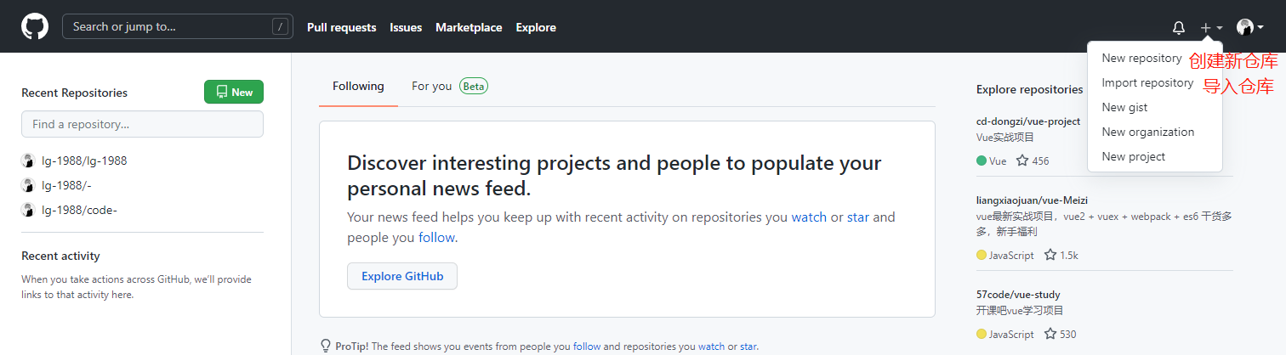1286x355 pixels.
Task: Click the star link in ProTip
Action: [748, 347]
